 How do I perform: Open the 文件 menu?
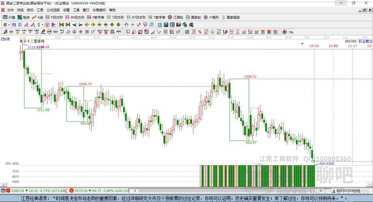click(10, 10)
